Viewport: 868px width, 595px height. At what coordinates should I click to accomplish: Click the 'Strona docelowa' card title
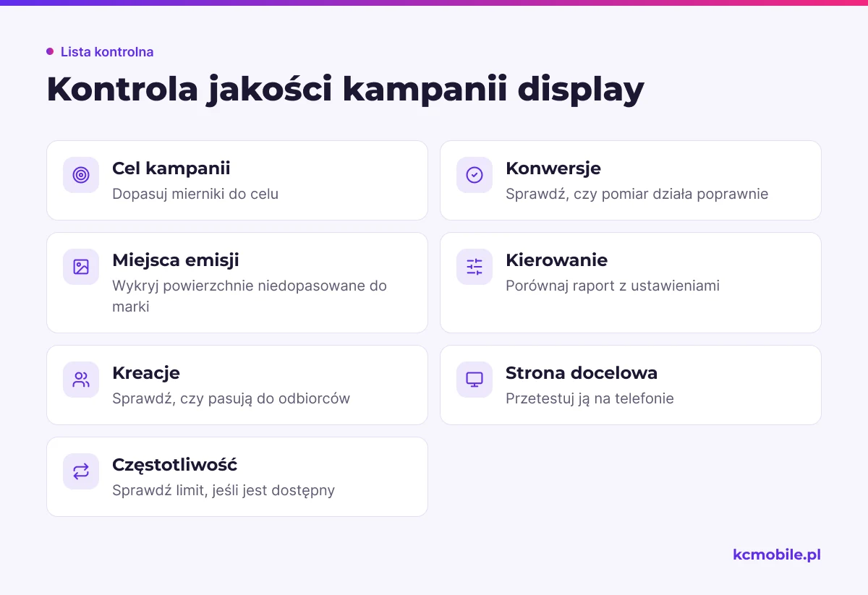point(582,373)
